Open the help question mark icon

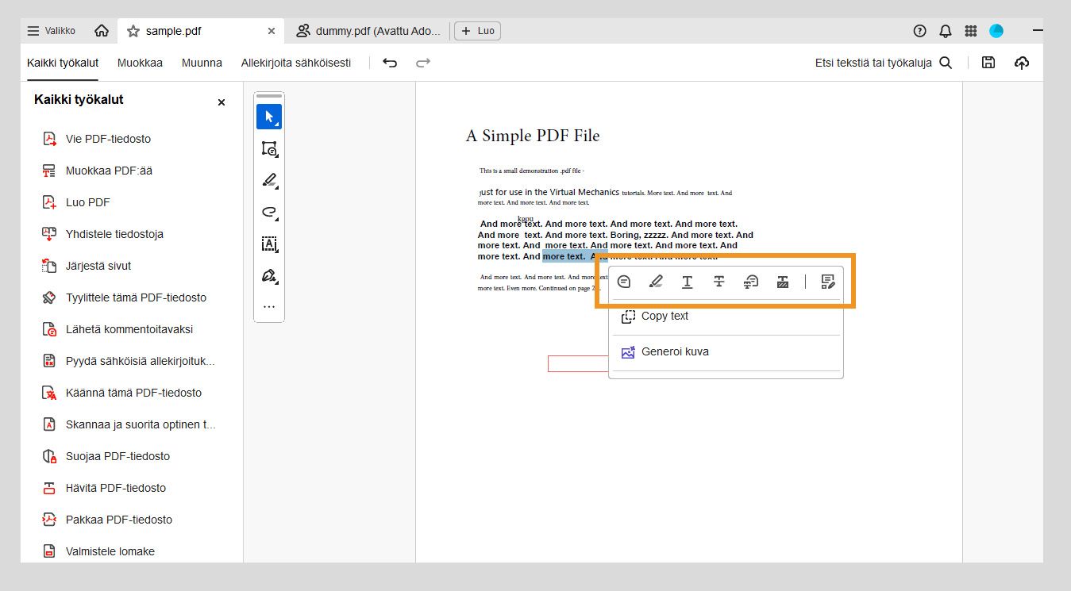point(920,31)
